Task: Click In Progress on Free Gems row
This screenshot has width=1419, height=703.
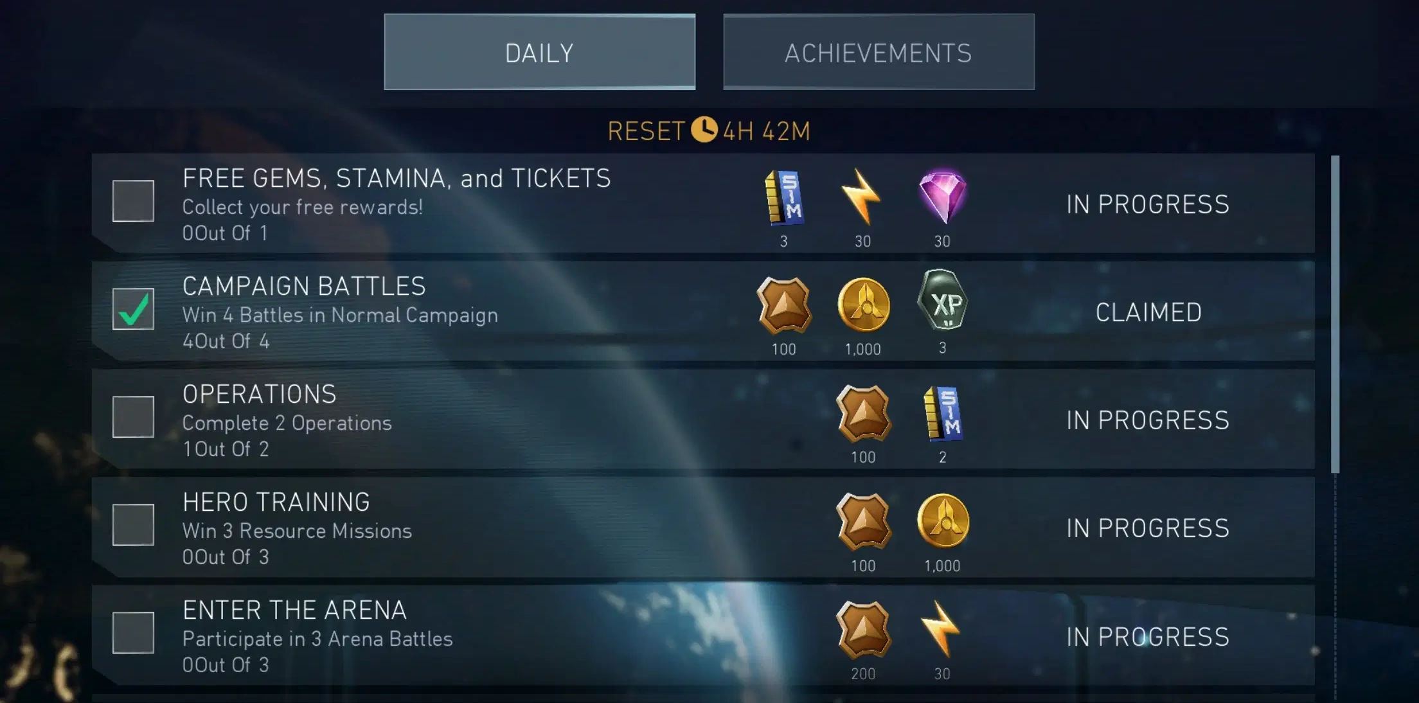Action: click(x=1148, y=204)
